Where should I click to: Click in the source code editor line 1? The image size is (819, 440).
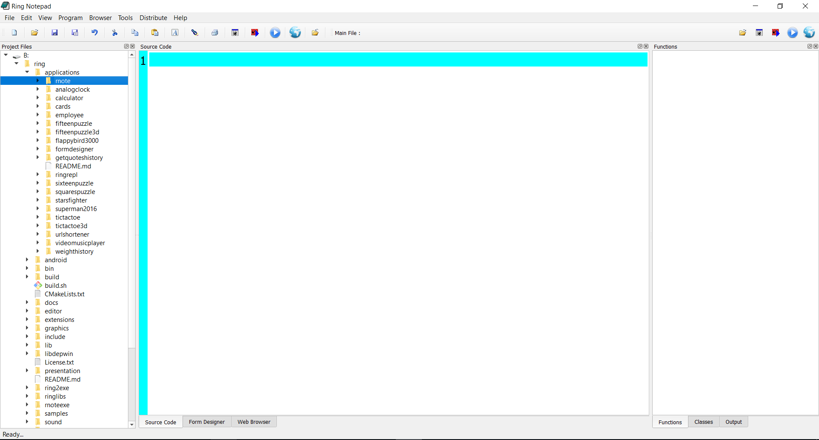pos(398,60)
